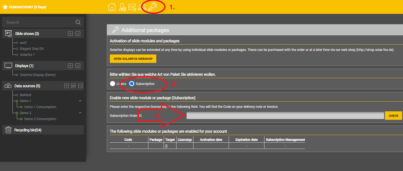Open the image media library icon
Screen dimensions: 403x171
(132, 7)
